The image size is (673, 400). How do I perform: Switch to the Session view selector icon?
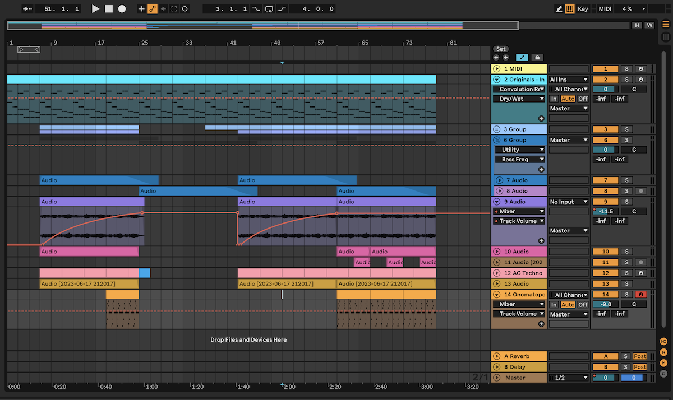[x=665, y=37]
